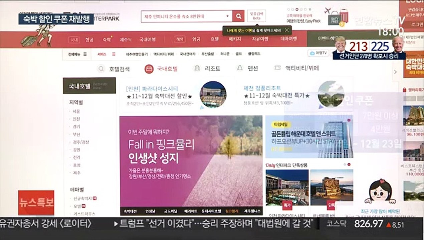Open 자유여행 menu item
The height and width of the screenshot is (240, 424).
(260, 39)
